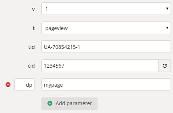Open the t hit type dropdown
Viewport: 173px width, 113px height.
[106, 28]
